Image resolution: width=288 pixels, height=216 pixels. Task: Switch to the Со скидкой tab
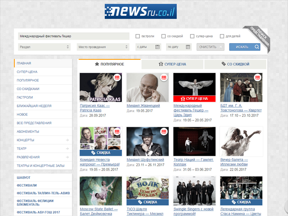click(235, 64)
